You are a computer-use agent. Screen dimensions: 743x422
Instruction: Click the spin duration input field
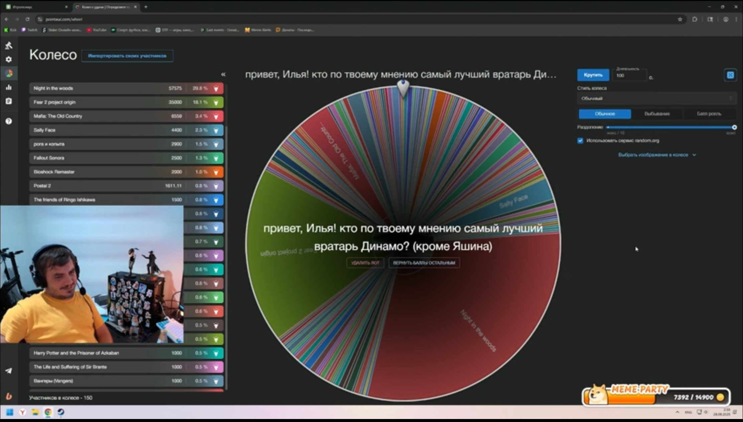[x=629, y=76]
